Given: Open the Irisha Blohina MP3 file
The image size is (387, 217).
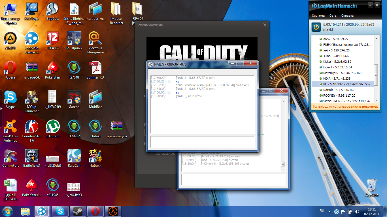Looking at the screenshot, I should (x=74, y=13).
